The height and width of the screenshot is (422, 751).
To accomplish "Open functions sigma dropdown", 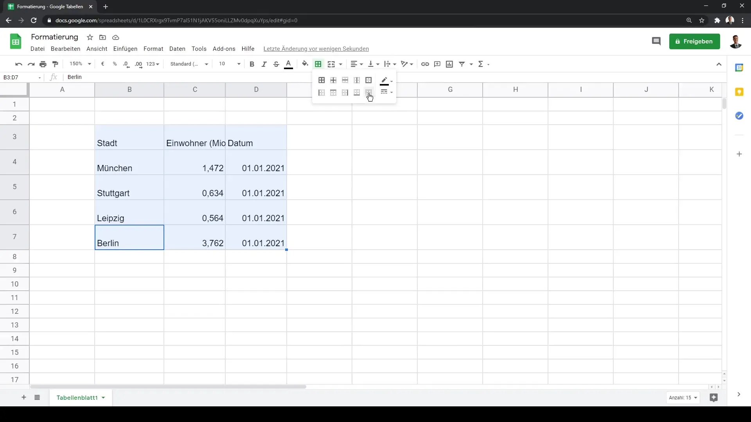I will 484,64.
